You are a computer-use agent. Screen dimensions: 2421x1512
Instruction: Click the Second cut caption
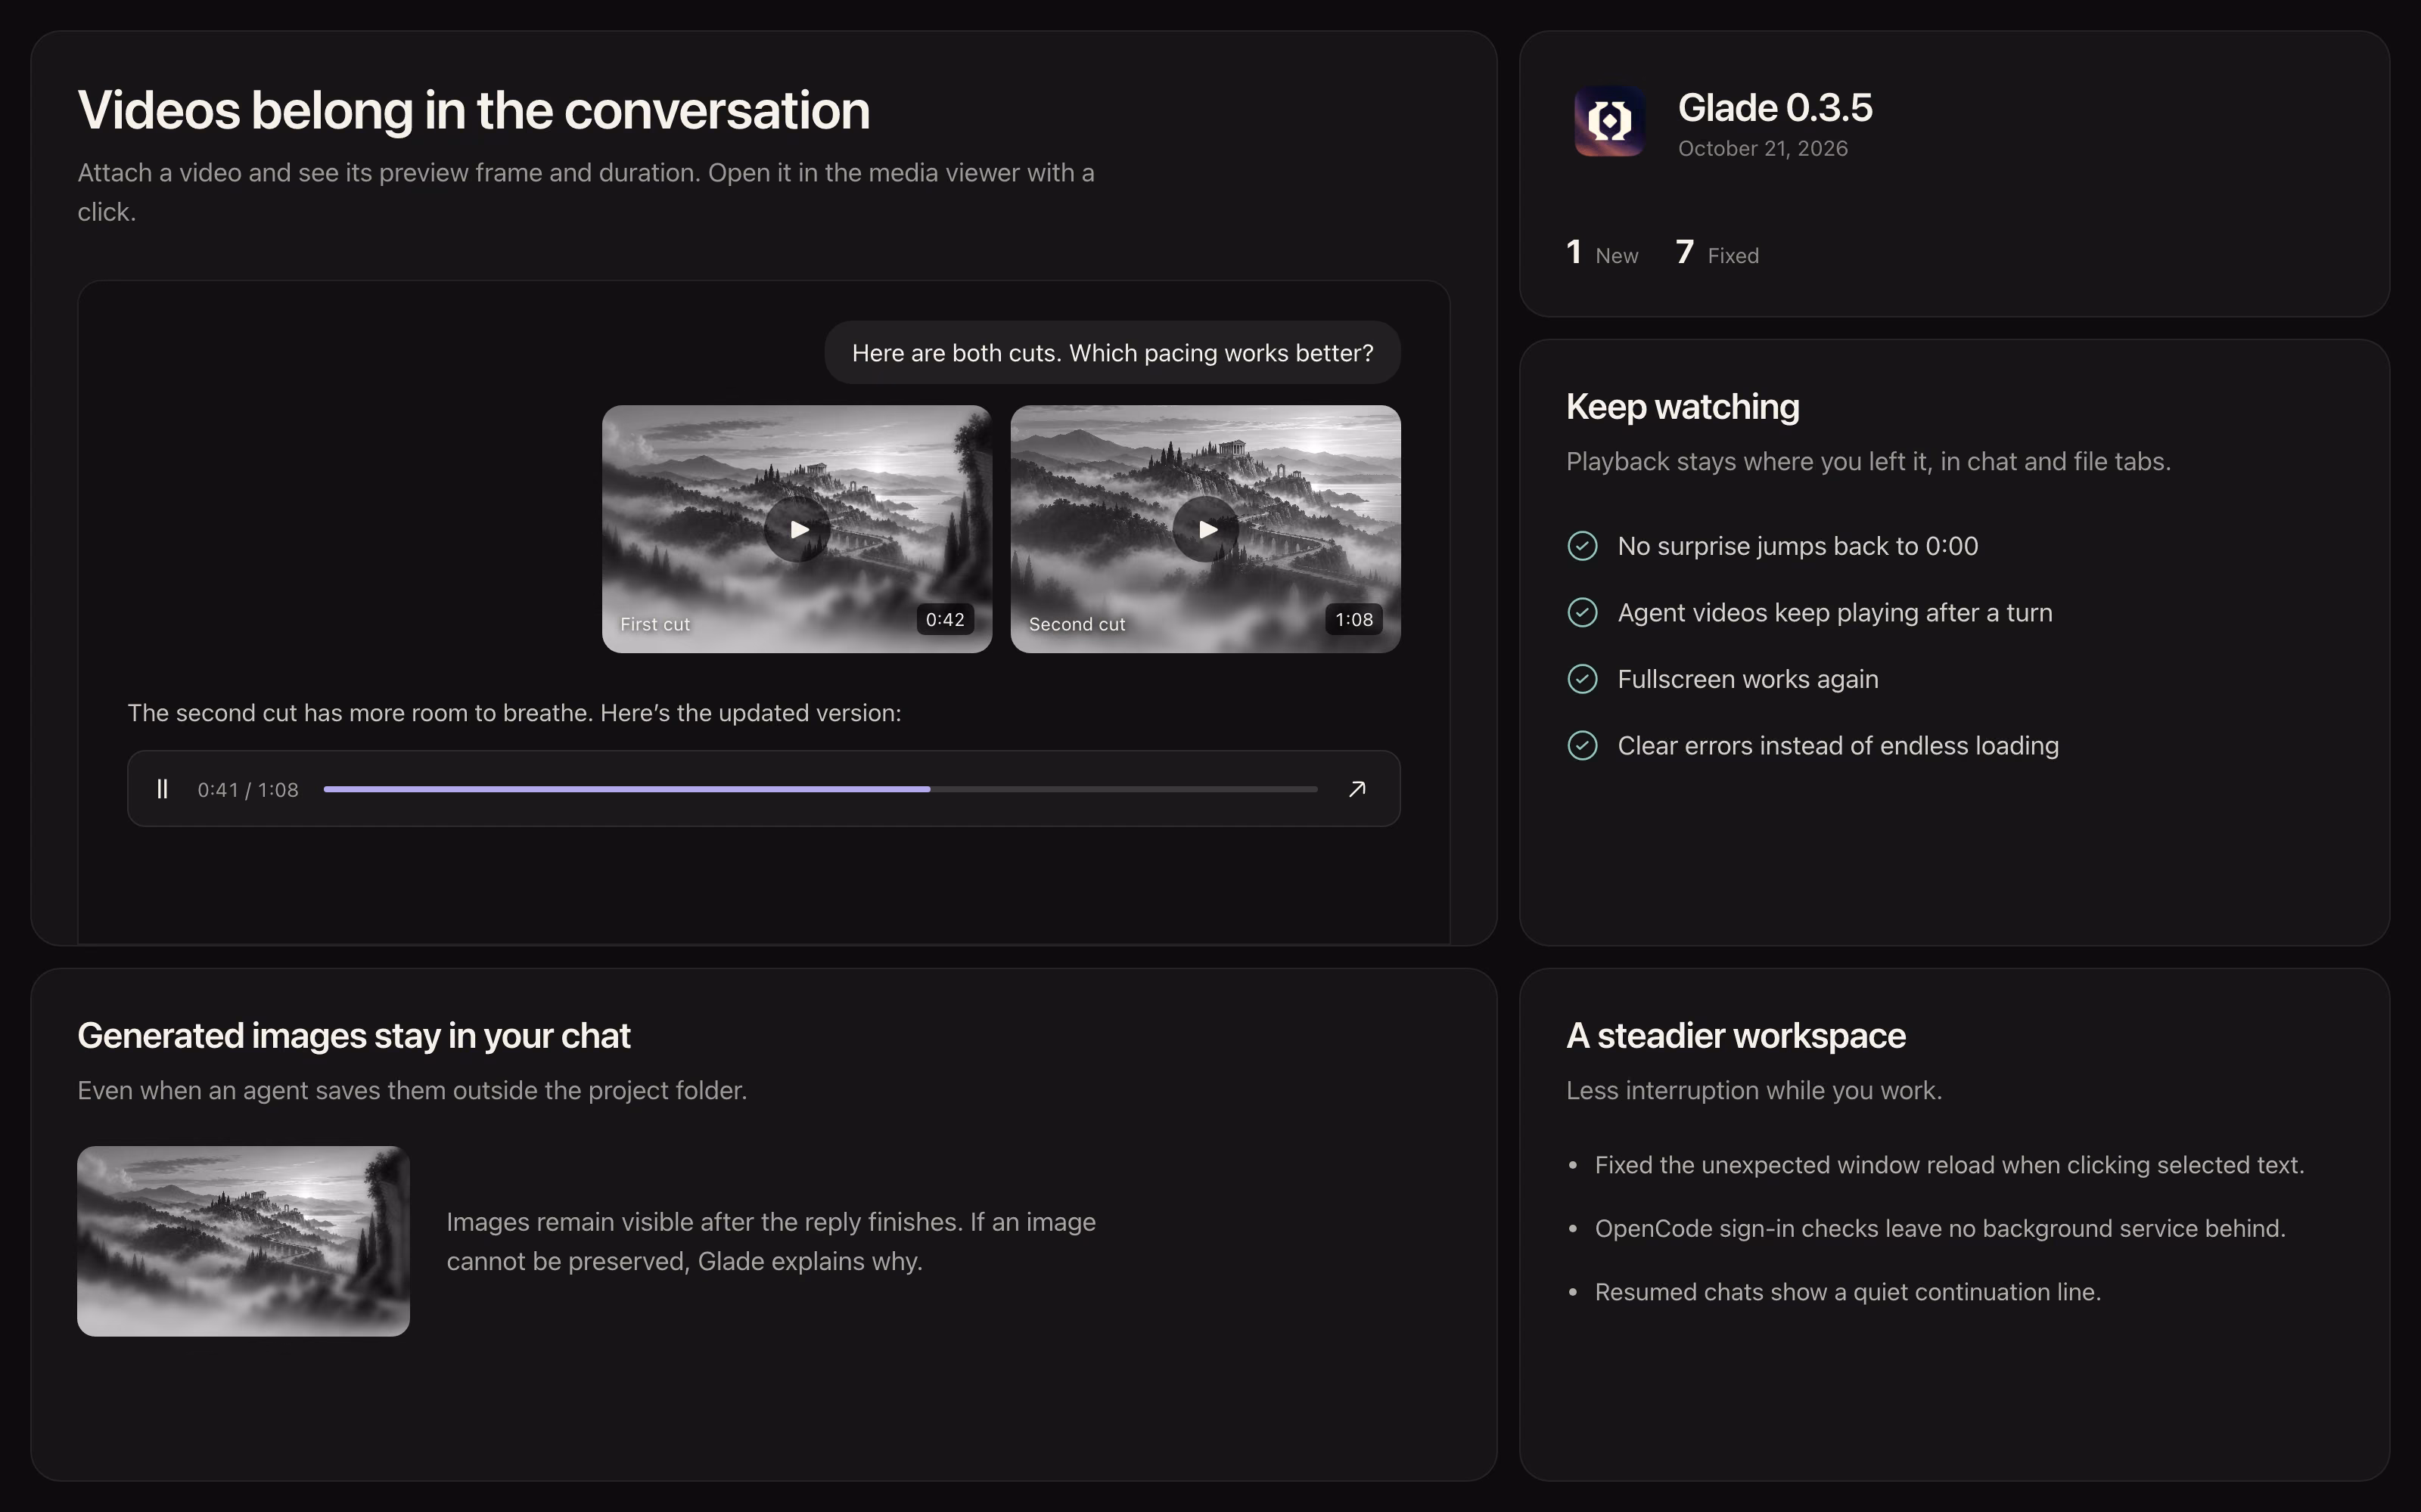1077,624
